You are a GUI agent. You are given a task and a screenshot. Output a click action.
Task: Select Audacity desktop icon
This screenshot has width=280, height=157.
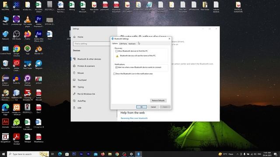click(17, 79)
